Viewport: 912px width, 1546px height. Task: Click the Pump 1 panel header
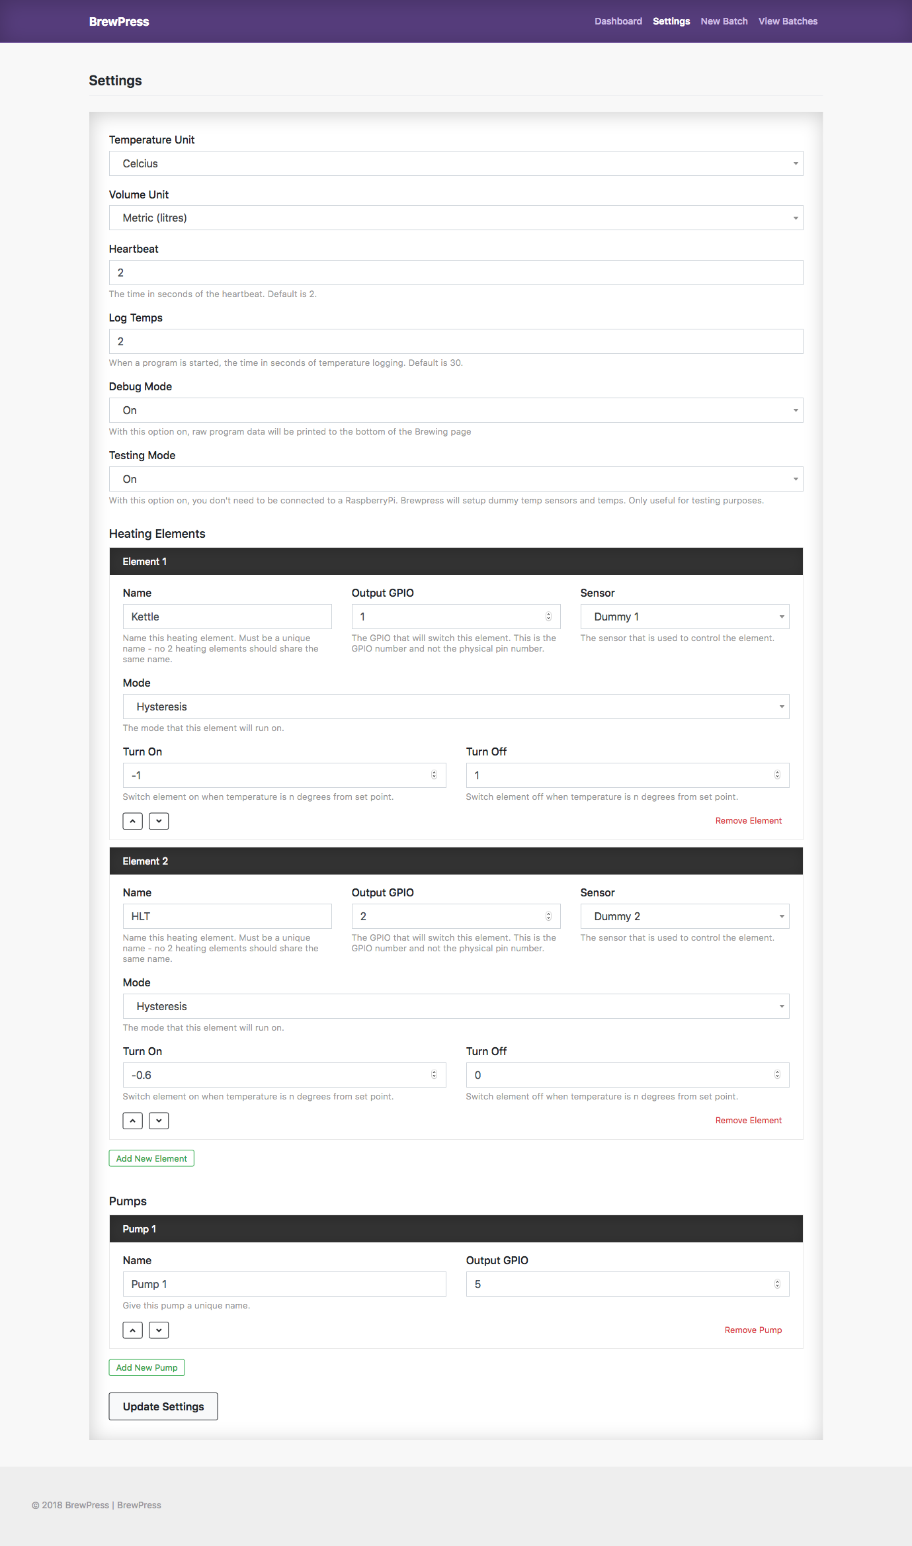coord(456,1229)
